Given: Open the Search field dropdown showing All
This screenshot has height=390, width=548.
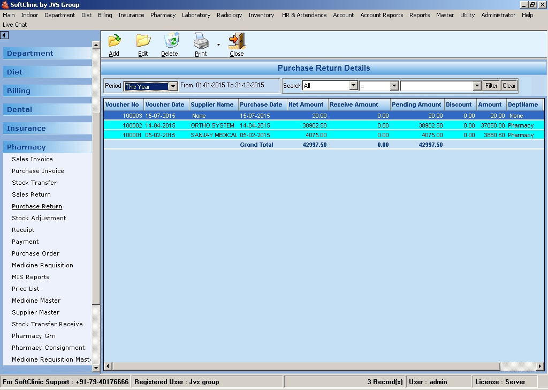Looking at the screenshot, I should [x=353, y=86].
